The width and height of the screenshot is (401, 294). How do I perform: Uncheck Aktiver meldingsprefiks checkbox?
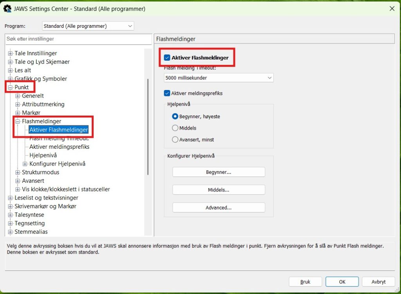point(167,93)
